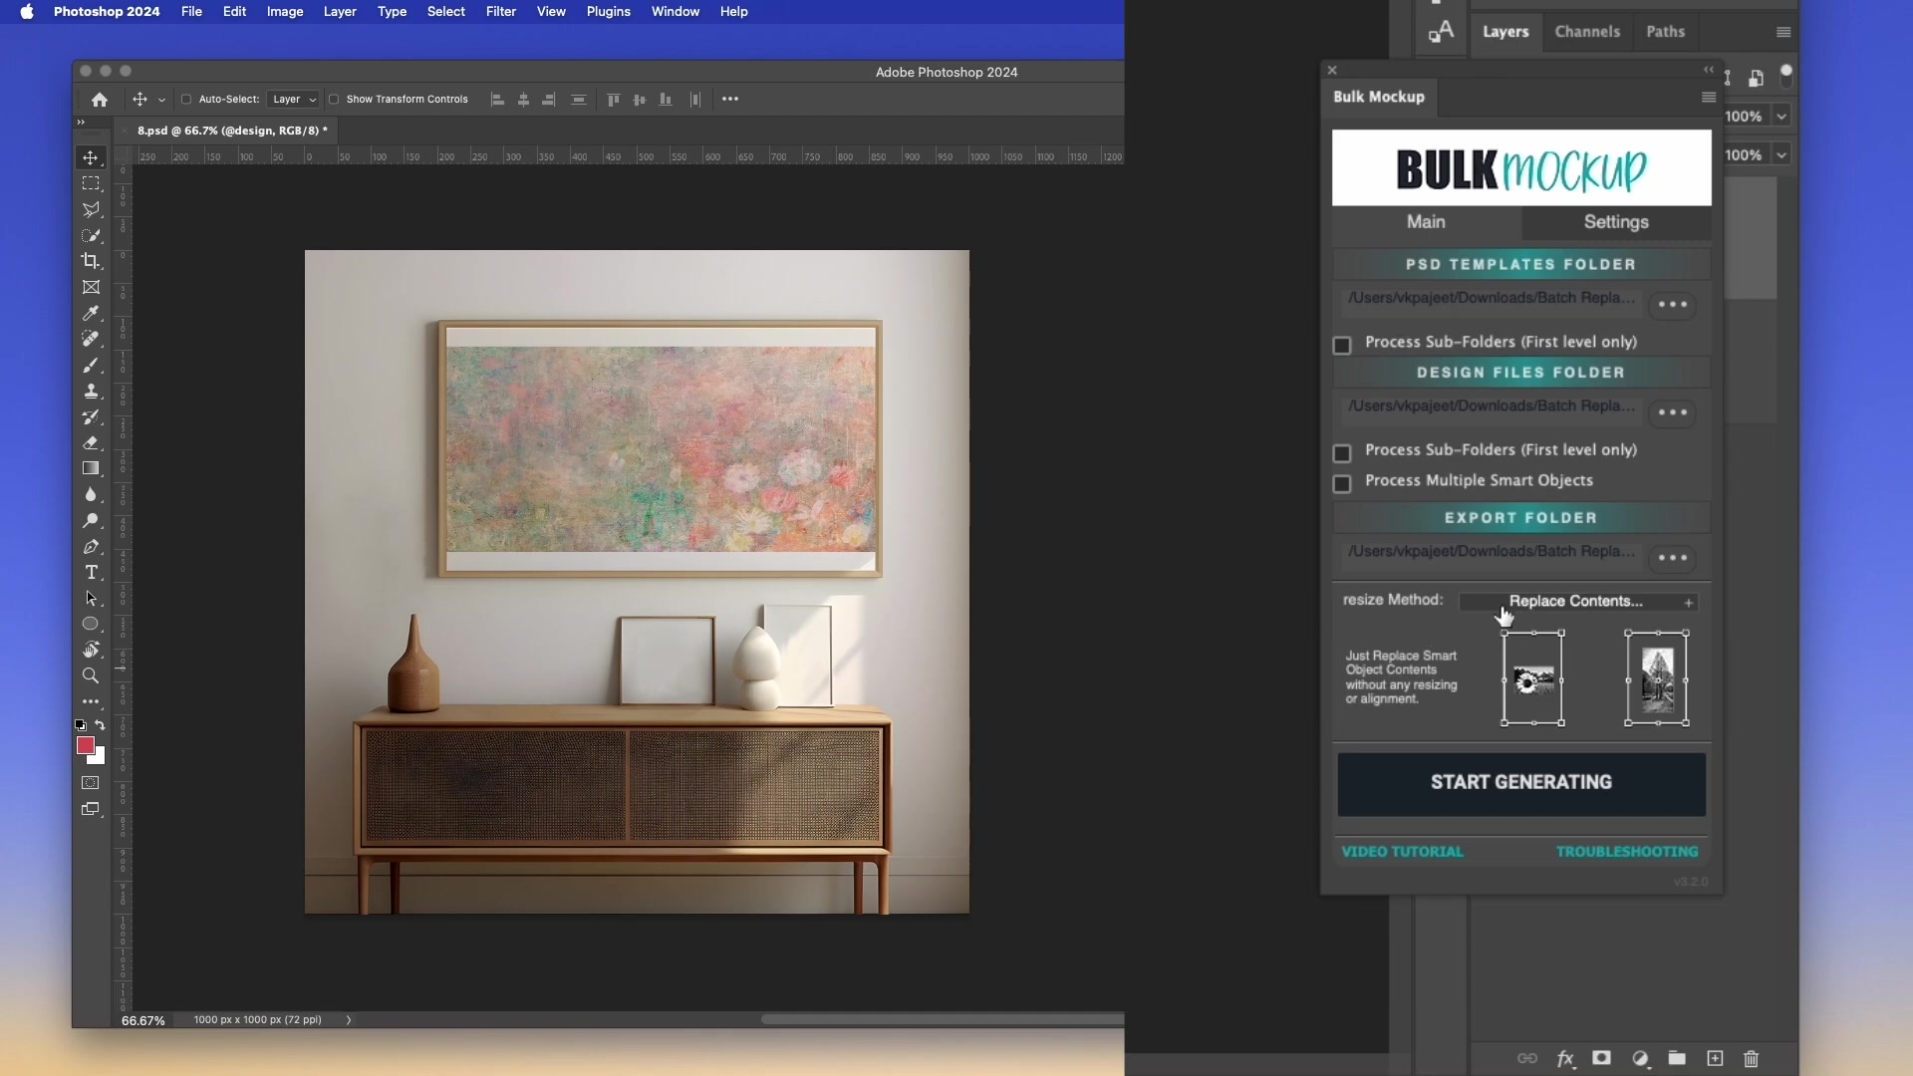Open the Video Tutorial link
Screen dimensions: 1913x1076
click(1402, 851)
